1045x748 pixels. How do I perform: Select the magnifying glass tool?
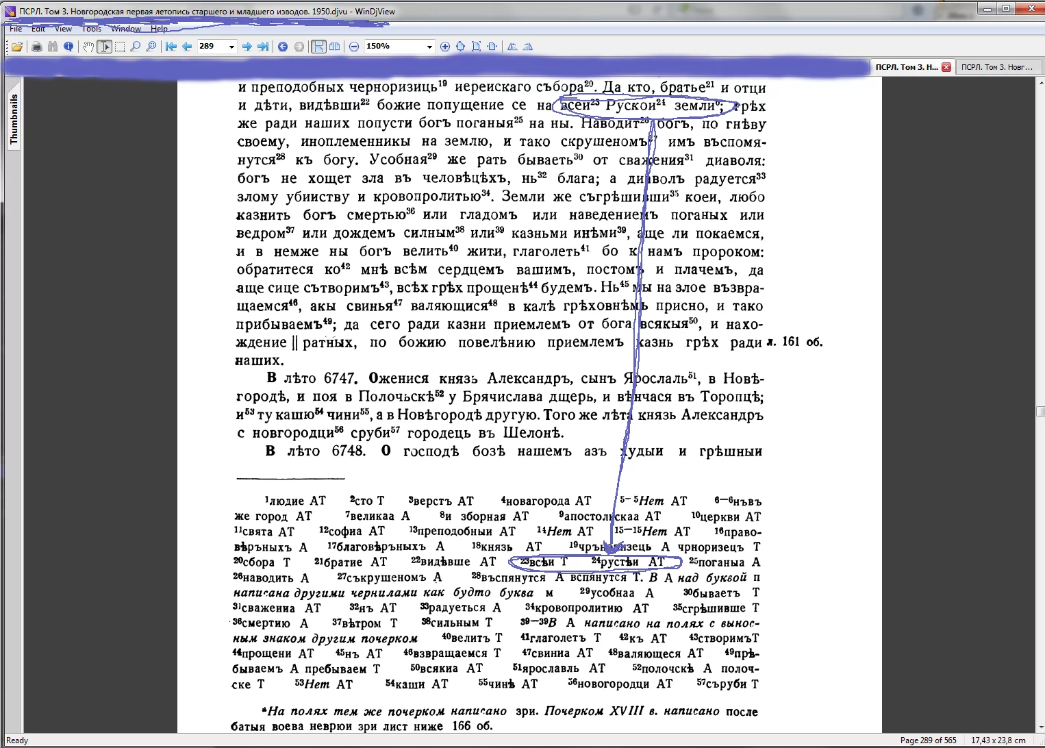136,47
